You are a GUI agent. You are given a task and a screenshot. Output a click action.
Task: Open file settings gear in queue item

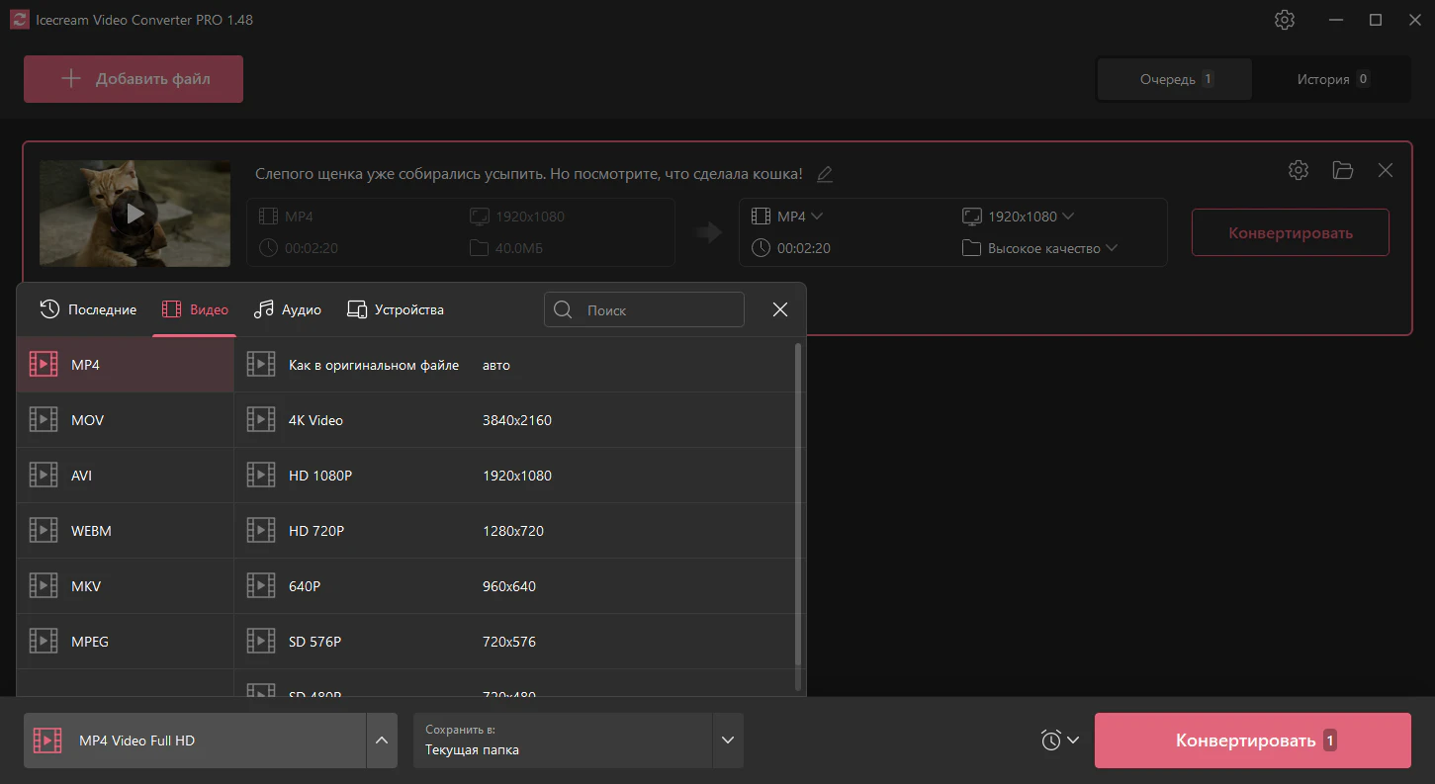(1299, 170)
